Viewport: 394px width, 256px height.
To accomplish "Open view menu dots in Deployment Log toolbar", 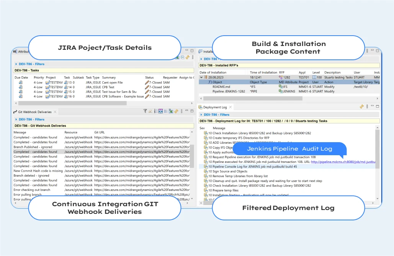I will click(x=367, y=107).
